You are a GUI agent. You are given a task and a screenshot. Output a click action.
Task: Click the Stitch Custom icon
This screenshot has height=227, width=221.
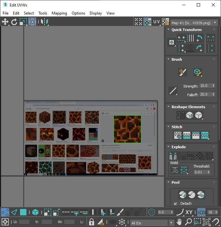point(178,135)
